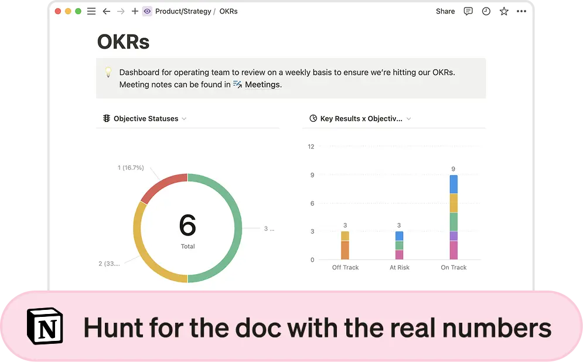Image resolution: width=583 pixels, height=362 pixels.
Task: Click the OKRs page title
Action: [x=123, y=42]
